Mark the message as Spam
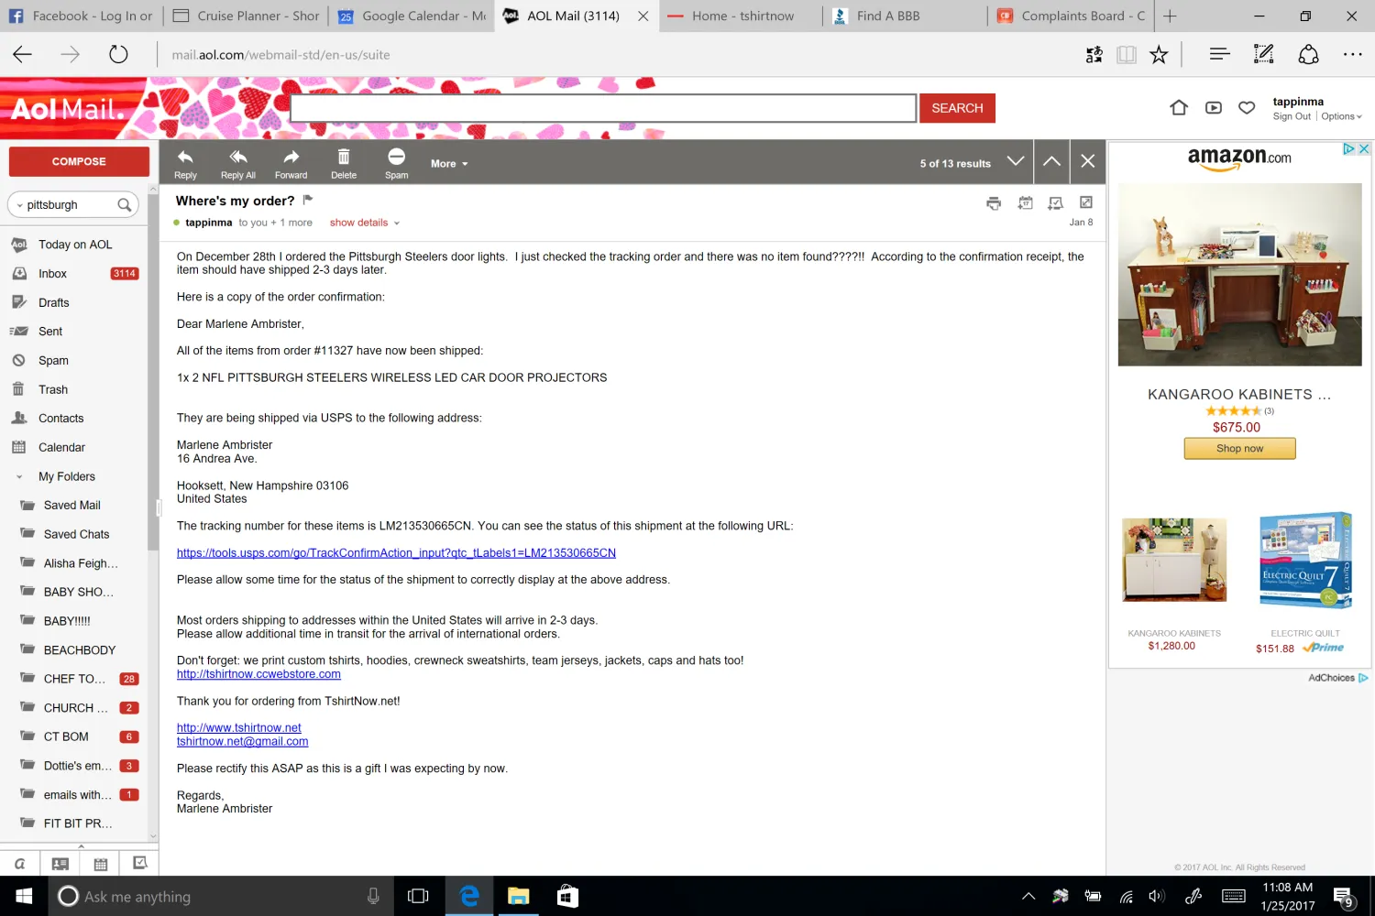1375x916 pixels. tap(396, 162)
